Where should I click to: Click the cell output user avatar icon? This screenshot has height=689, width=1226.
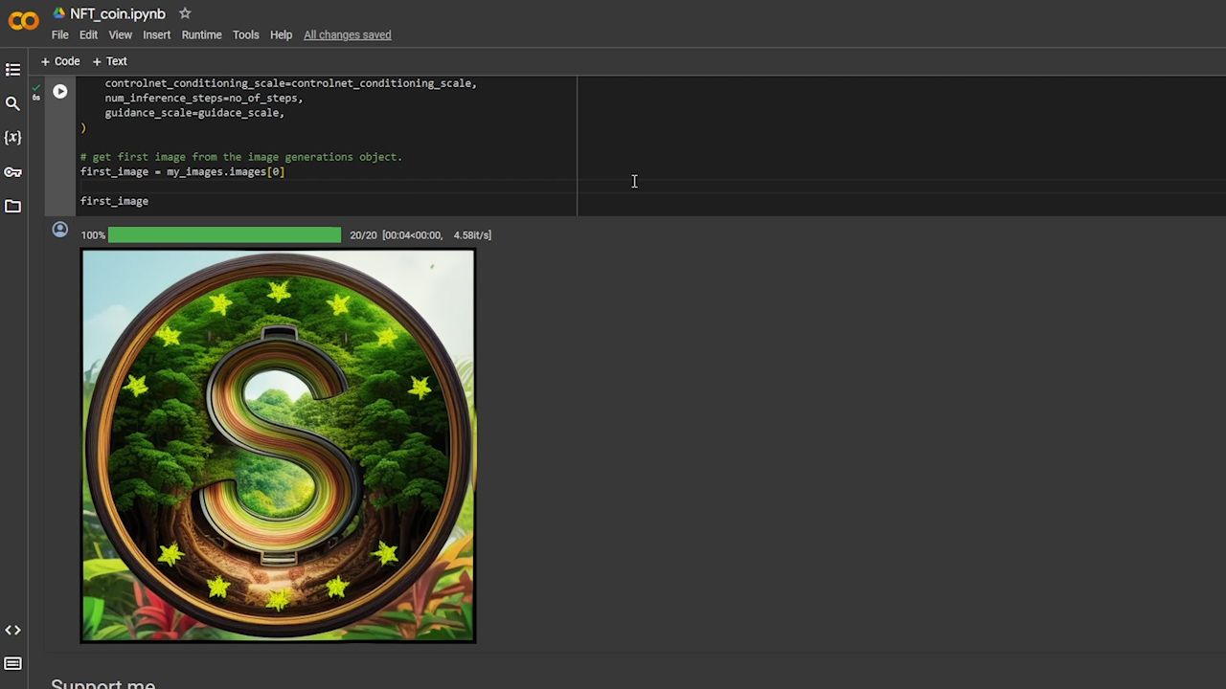click(x=60, y=230)
